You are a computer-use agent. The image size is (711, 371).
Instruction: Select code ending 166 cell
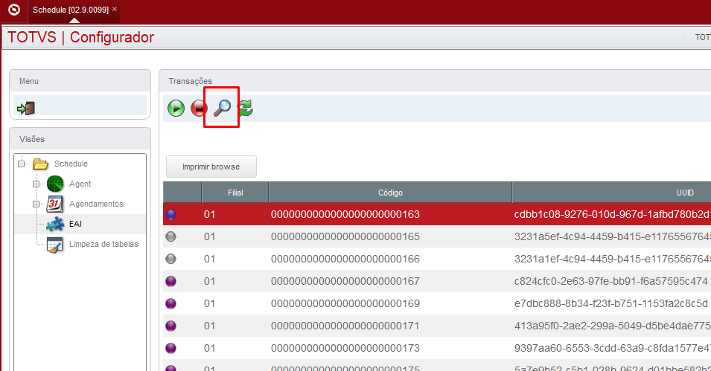tap(345, 259)
